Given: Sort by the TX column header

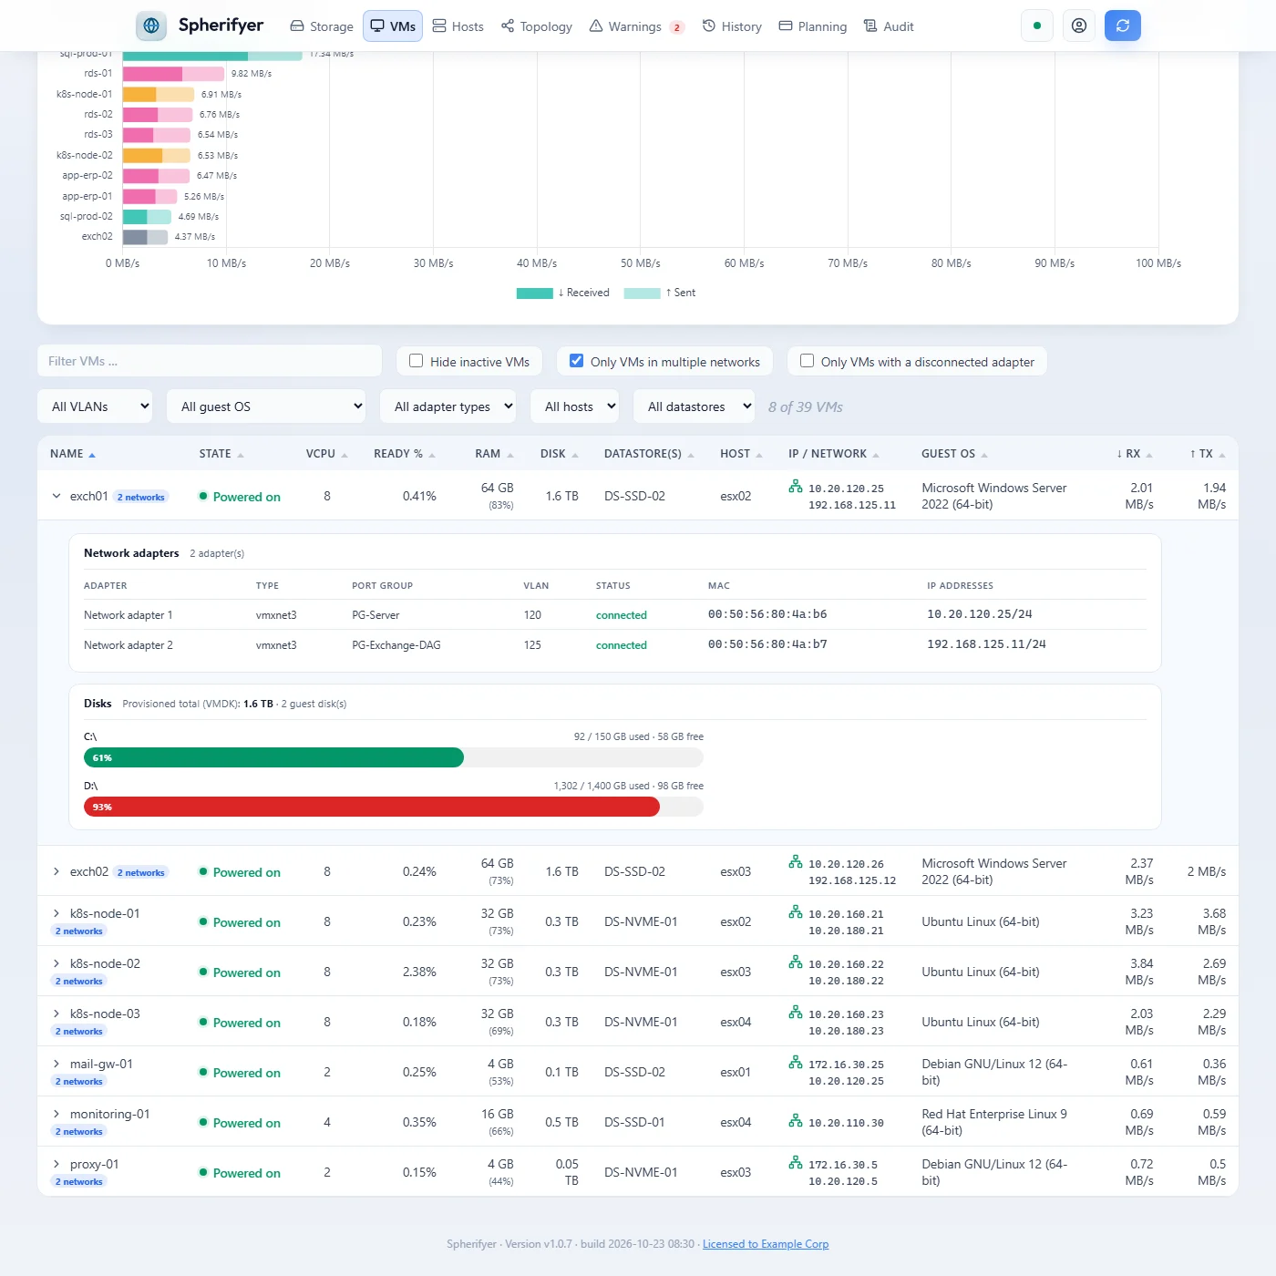Looking at the screenshot, I should [x=1208, y=454].
